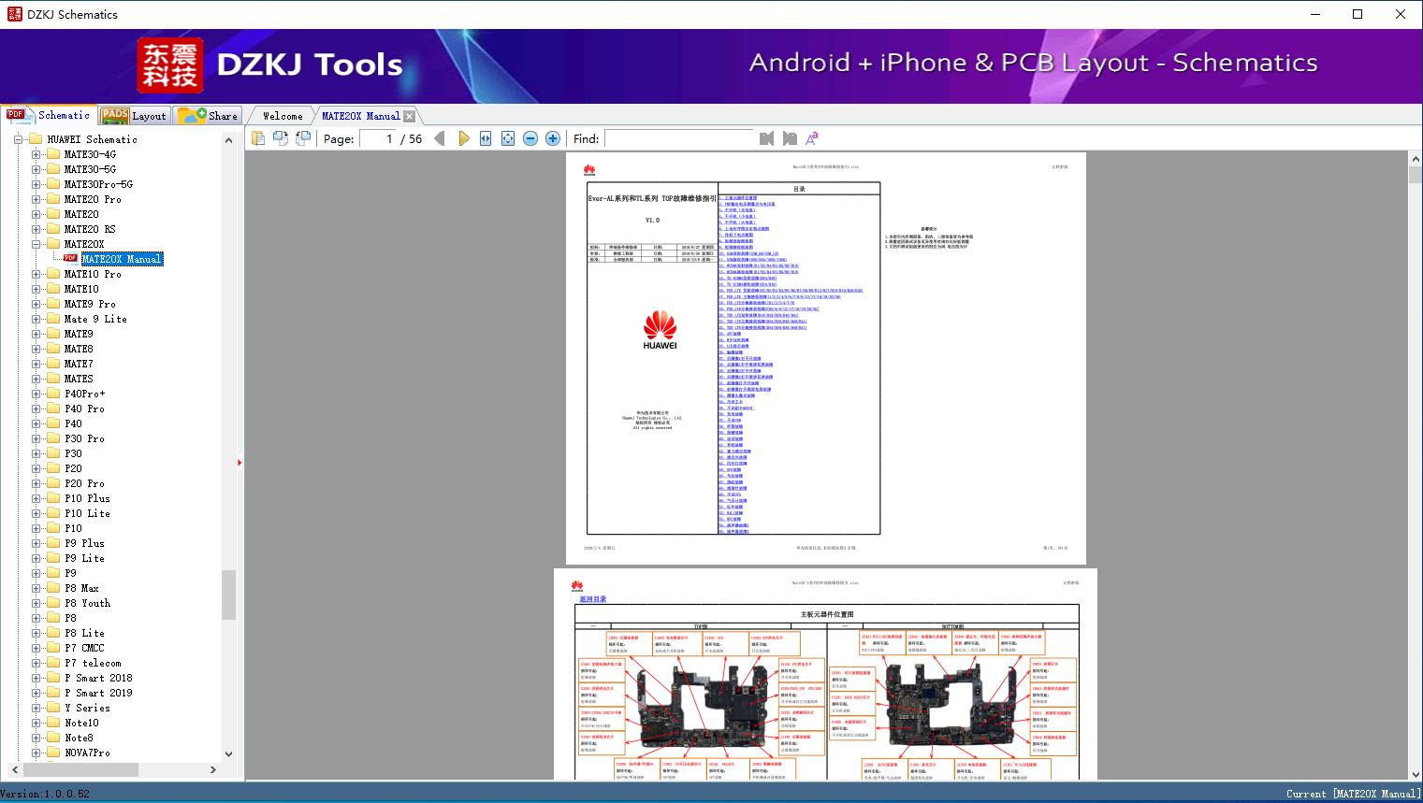Select the P7 CMCC tree item

point(84,648)
